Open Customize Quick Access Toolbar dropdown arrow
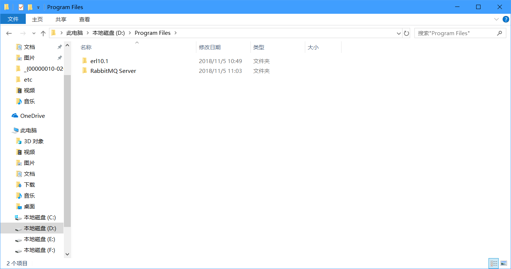511x269 pixels. pos(38,7)
